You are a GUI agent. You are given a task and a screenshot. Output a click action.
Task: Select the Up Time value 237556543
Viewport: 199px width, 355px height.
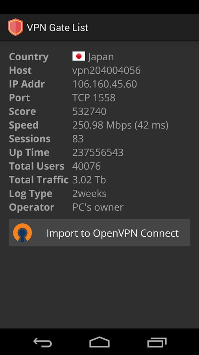click(98, 153)
